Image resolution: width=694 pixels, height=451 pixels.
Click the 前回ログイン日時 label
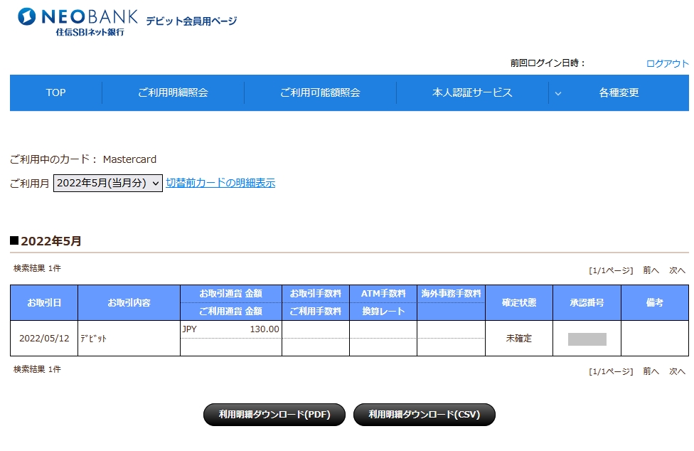(x=548, y=63)
